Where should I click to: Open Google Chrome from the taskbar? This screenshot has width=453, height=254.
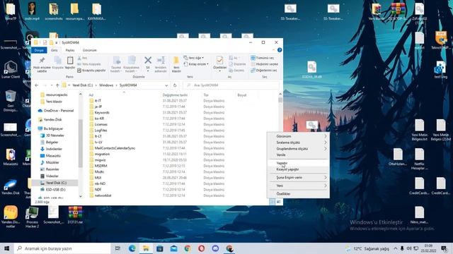[188, 248]
